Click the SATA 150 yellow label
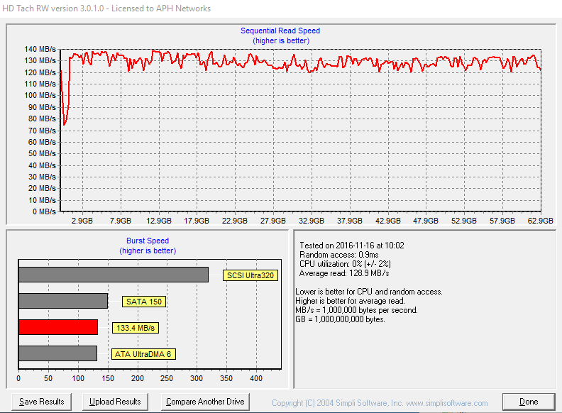 coord(144,302)
